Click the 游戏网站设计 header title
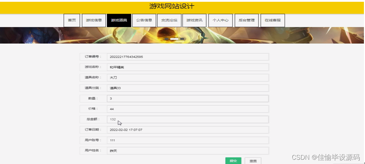 pyautogui.click(x=172, y=6)
